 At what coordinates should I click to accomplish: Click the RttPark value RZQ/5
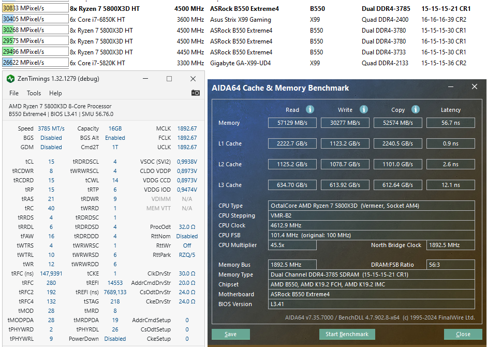click(187, 255)
